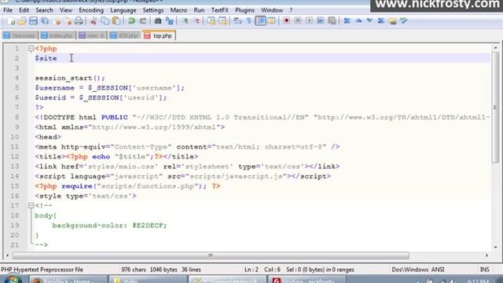503x283 pixels.
Task: Print the document using printer icon
Action: pos(79,21)
